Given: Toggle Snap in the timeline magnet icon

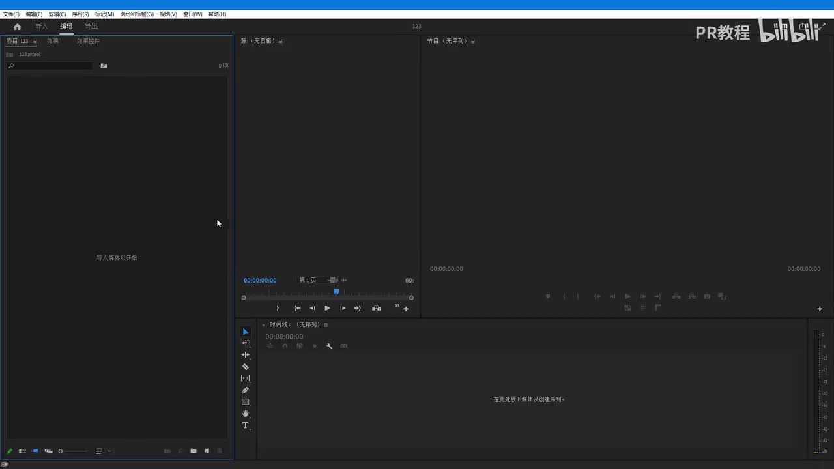Looking at the screenshot, I should click(x=285, y=347).
